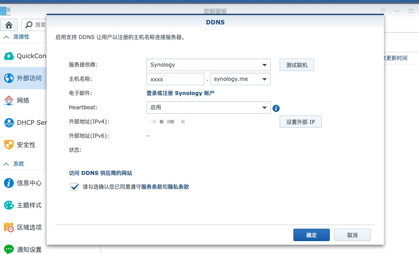Open the synology.me domain dropdown
The image size is (419, 254).
[x=240, y=79]
